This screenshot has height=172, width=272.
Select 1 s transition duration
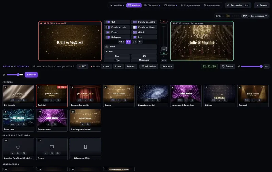[129, 42]
